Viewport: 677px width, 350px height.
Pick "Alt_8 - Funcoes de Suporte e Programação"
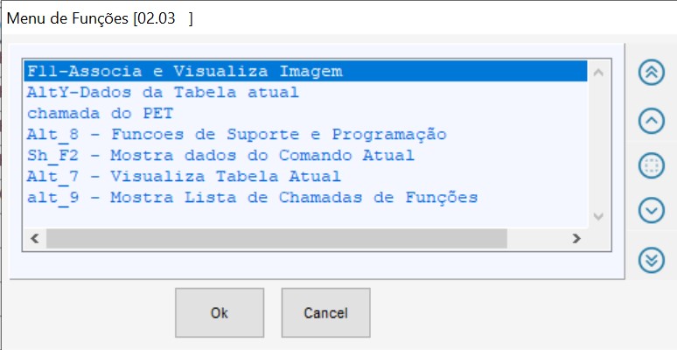pos(236,135)
